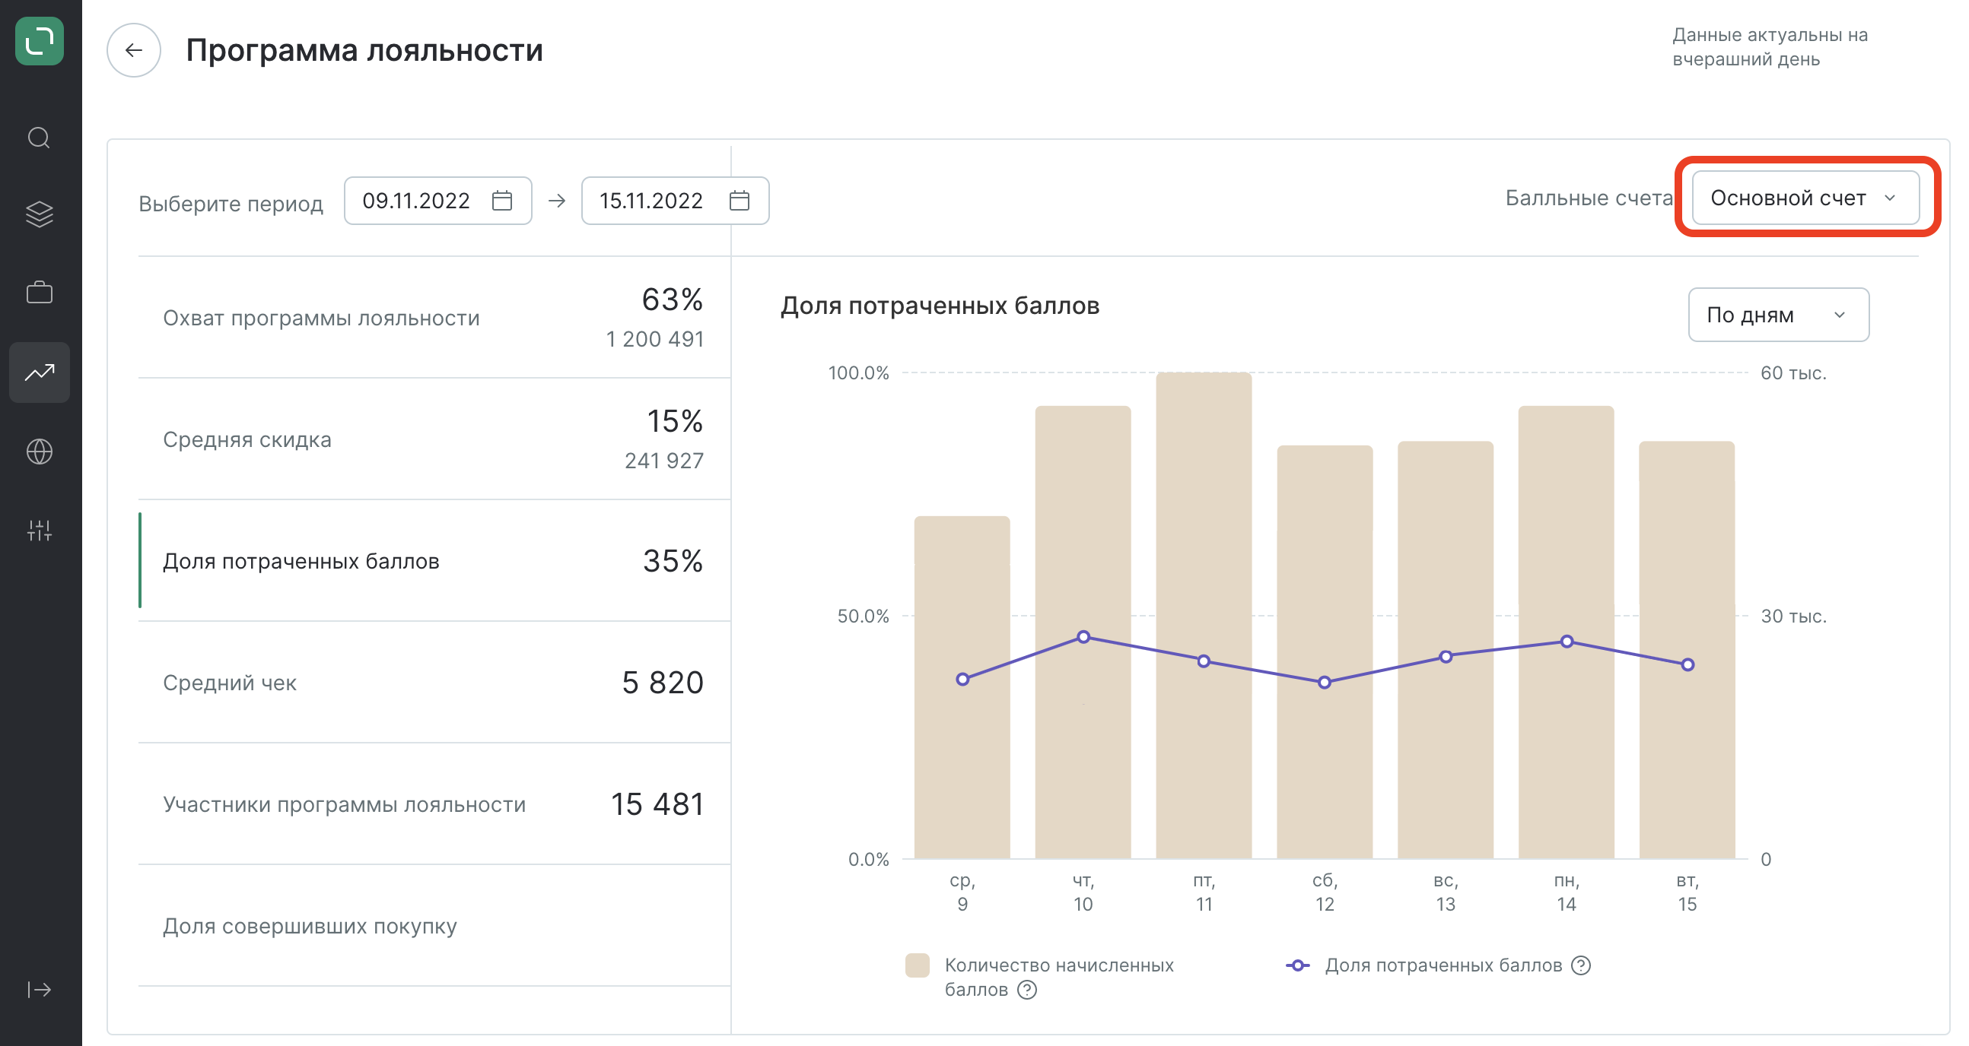1969x1046 pixels.
Task: Select the analytics trend-line sidebar icon
Action: [39, 372]
